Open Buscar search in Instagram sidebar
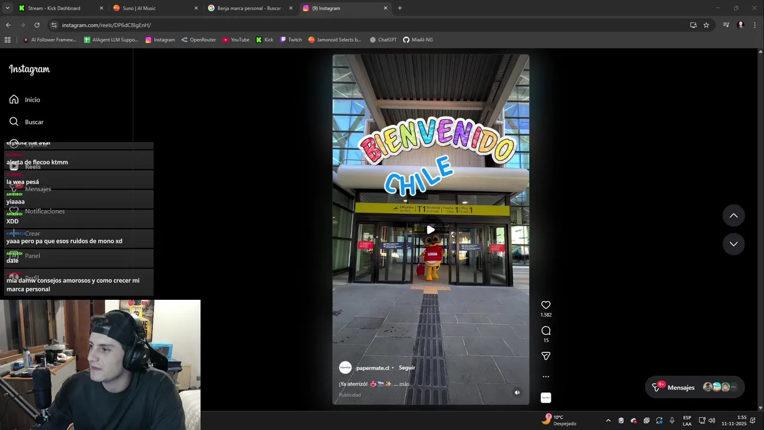 pos(26,122)
